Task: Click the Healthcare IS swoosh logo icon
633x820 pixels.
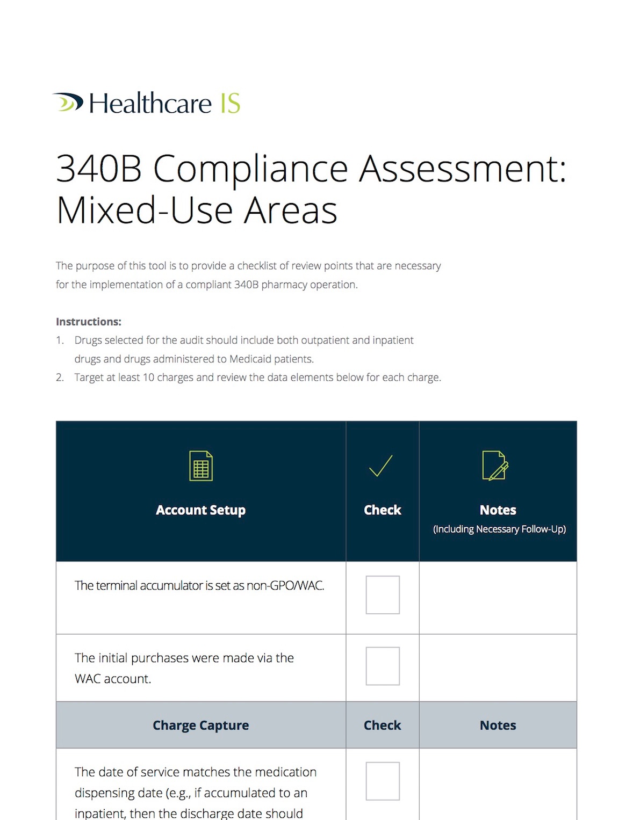Action: [68, 102]
